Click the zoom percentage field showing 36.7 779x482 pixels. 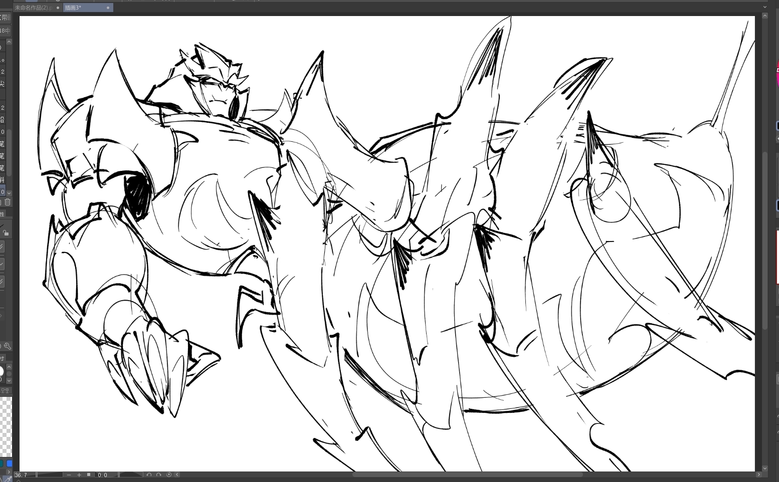tap(24, 475)
